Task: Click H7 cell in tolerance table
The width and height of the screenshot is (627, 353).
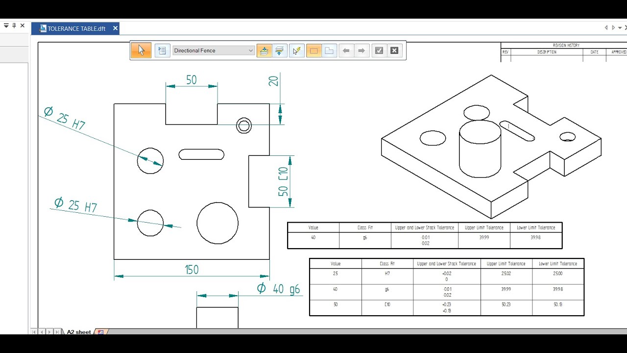Action: click(387, 274)
